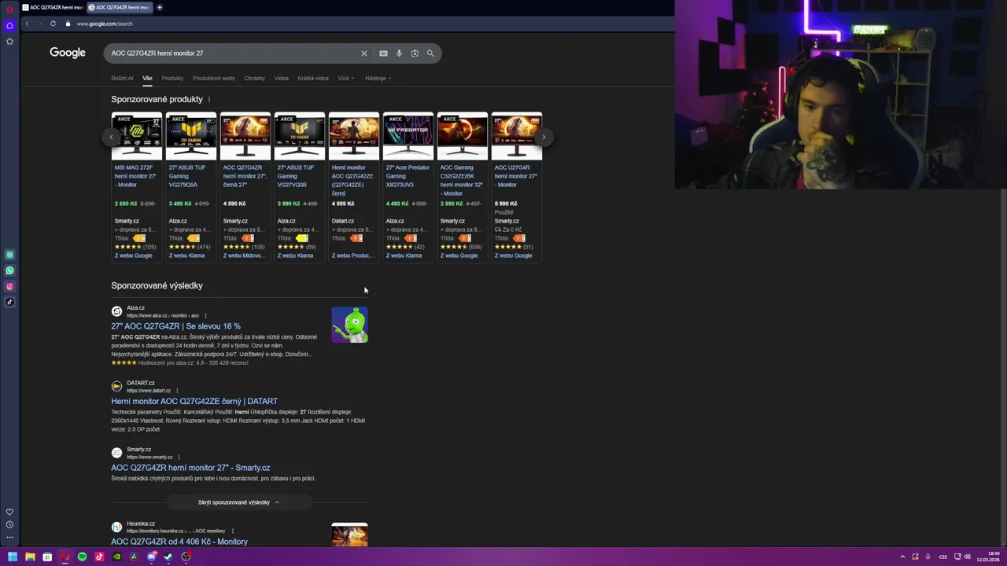Switch to Obrázky tab

[x=255, y=78]
